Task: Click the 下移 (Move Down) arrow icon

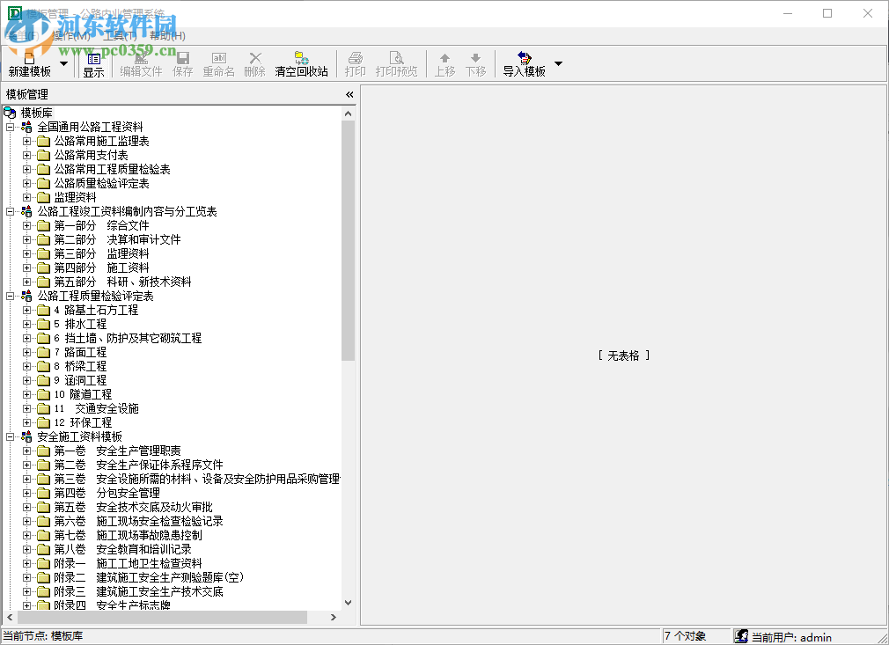Action: point(475,57)
